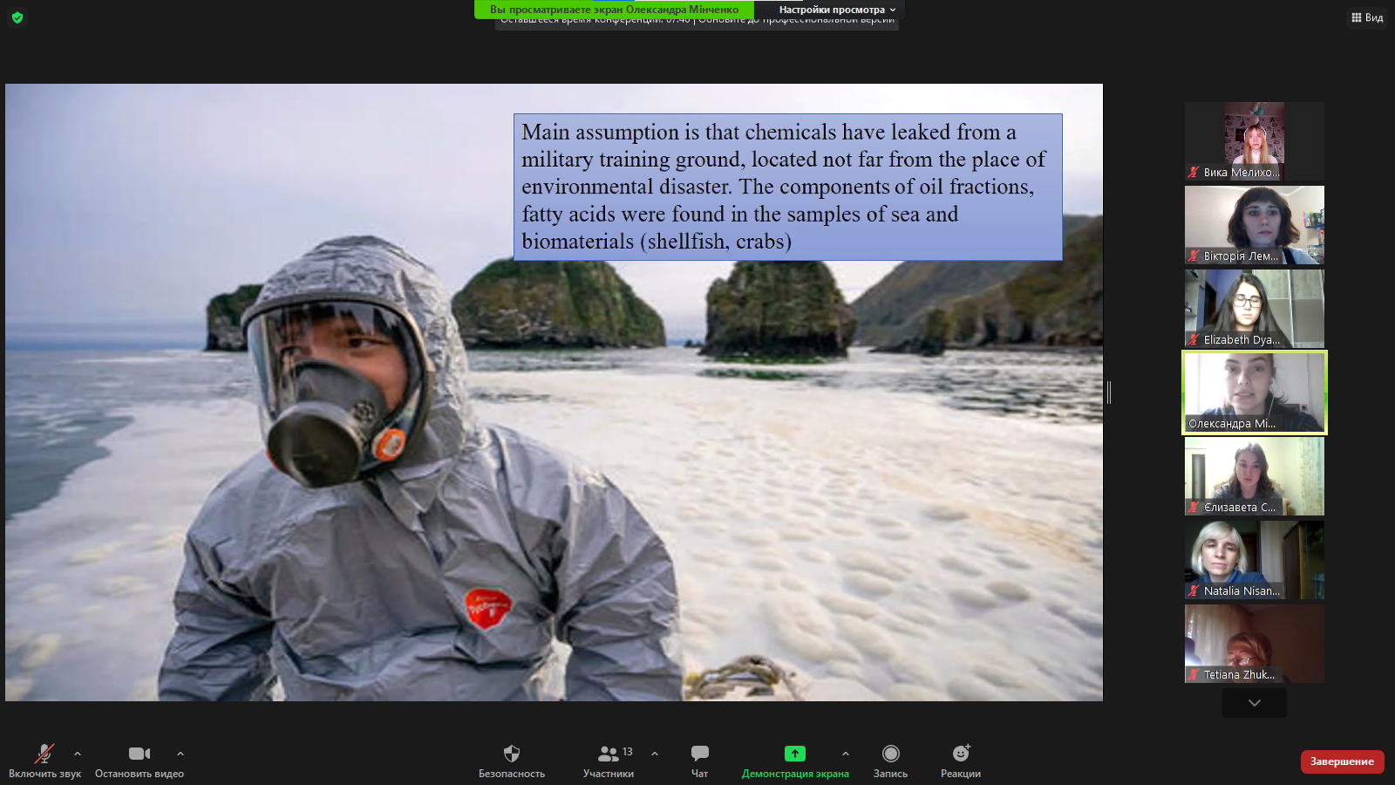This screenshot has height=785, width=1395.
Task: Expand video options arrow next to camera
Action: tap(180, 754)
